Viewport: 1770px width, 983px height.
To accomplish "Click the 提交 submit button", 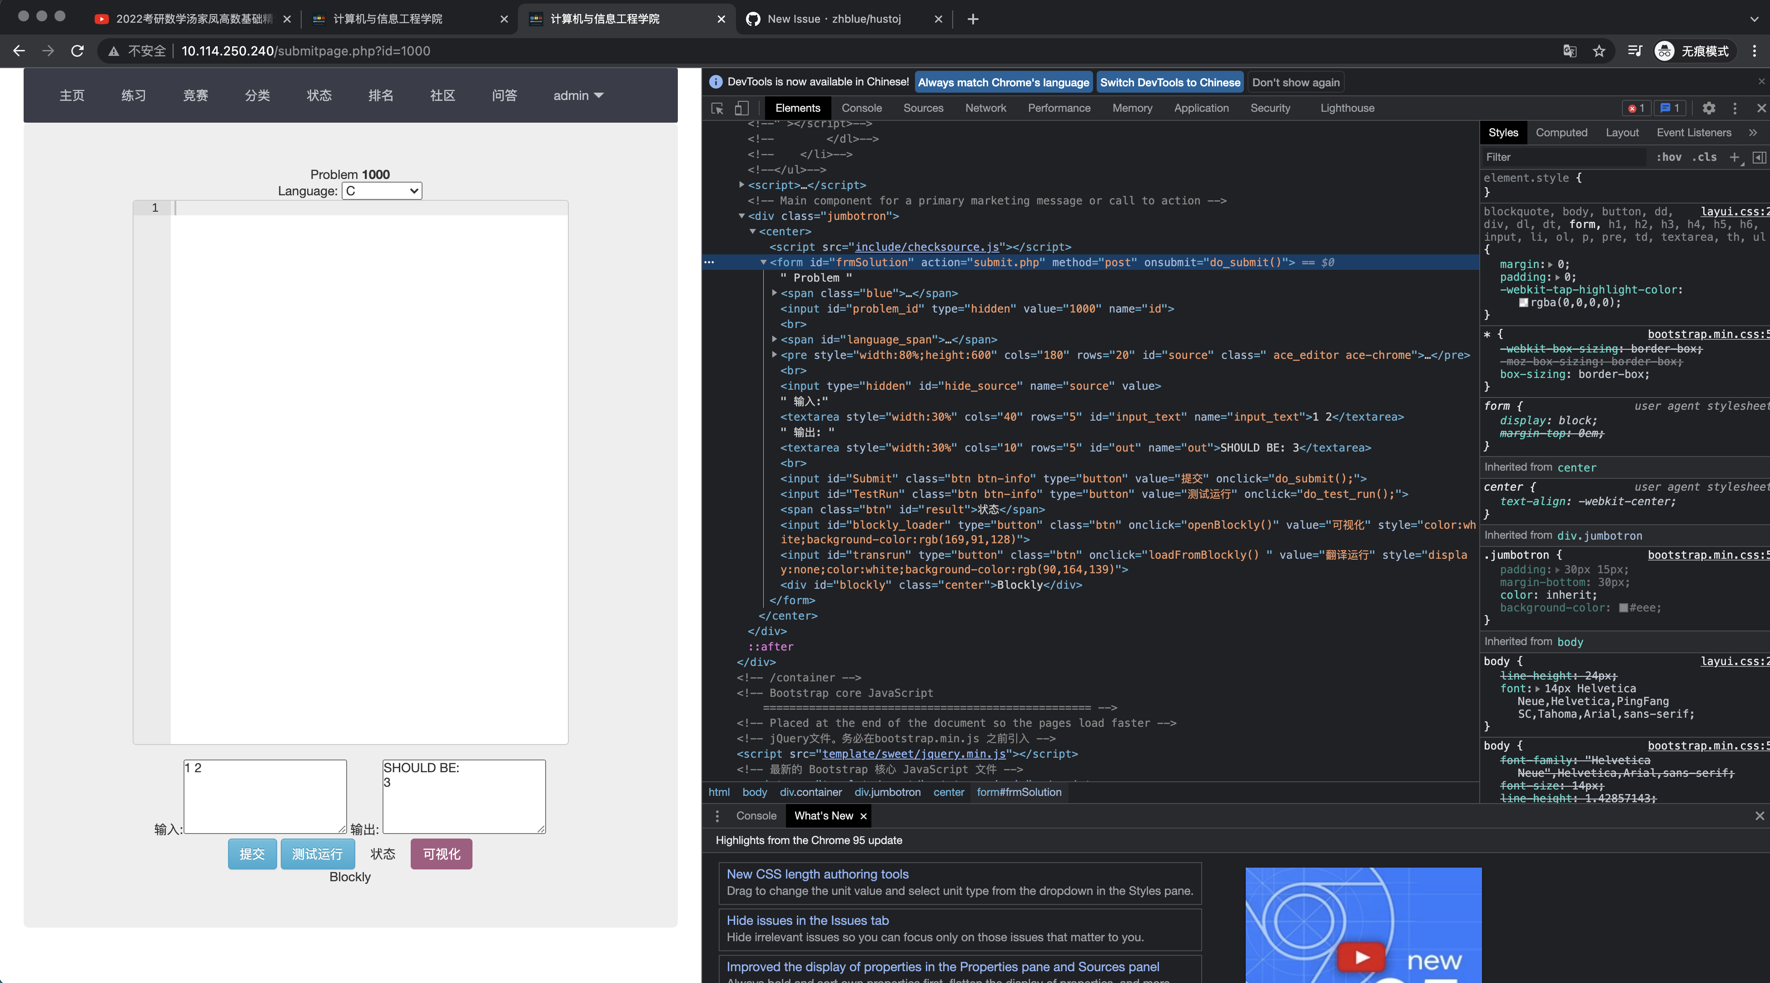I will coord(252,854).
